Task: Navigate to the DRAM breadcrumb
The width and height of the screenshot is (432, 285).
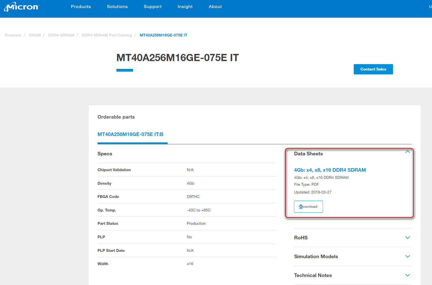Action: tap(35, 35)
